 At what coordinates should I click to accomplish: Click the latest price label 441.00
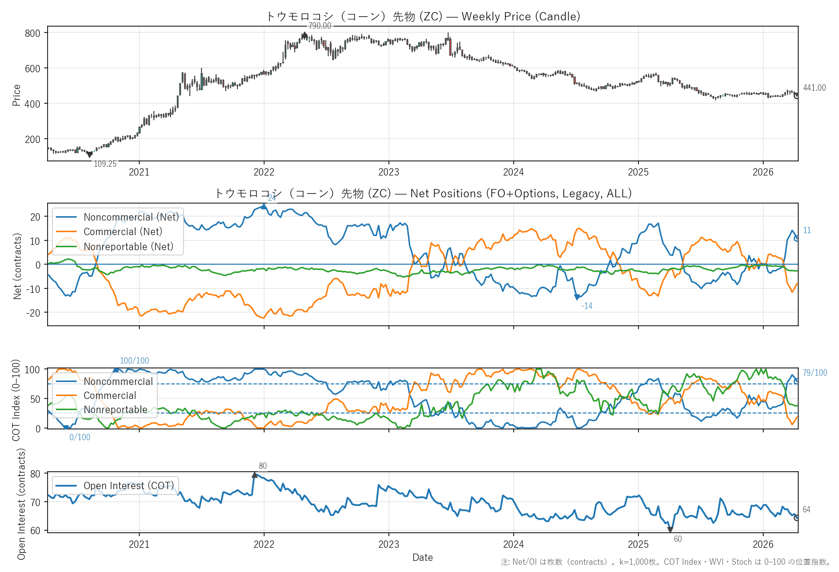[814, 88]
